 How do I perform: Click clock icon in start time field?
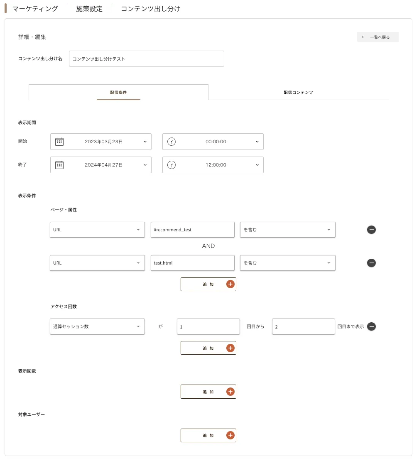point(172,142)
